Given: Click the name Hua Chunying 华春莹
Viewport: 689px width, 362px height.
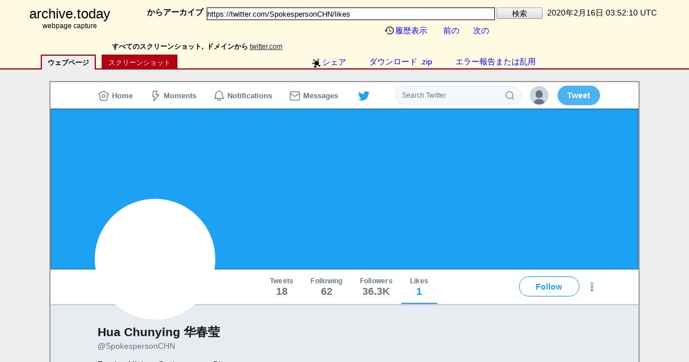Looking at the screenshot, I should tap(158, 332).
